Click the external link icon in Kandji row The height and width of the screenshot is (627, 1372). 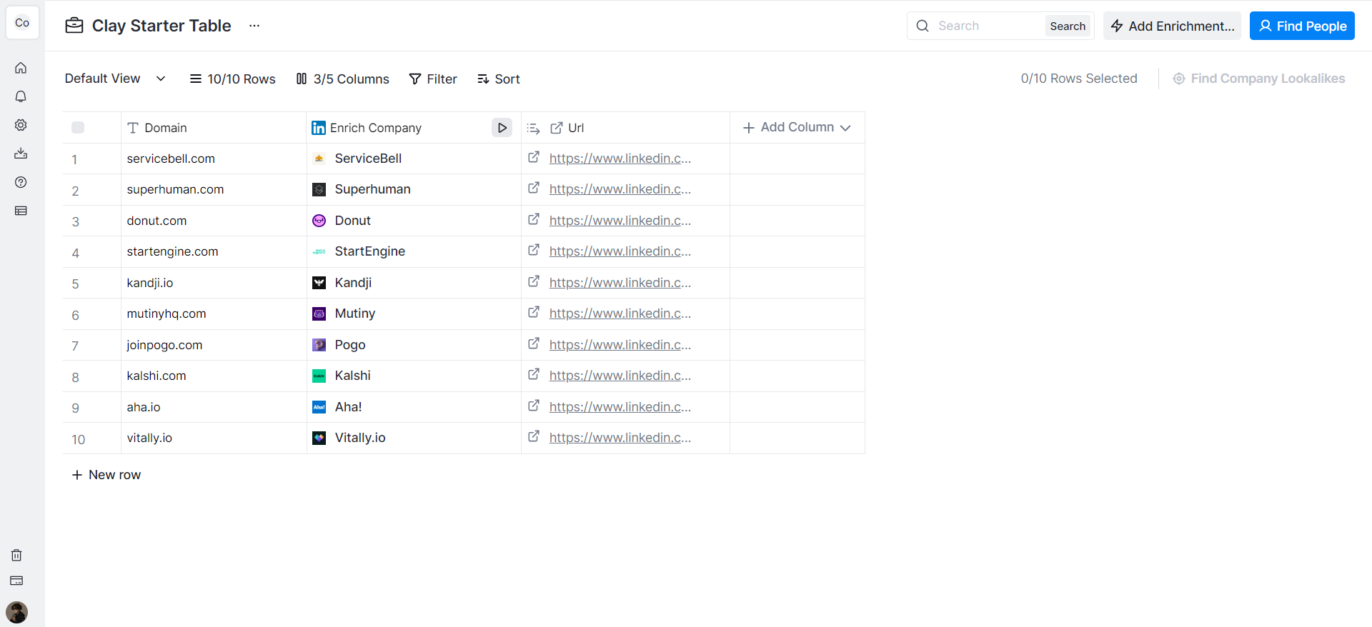[534, 281]
